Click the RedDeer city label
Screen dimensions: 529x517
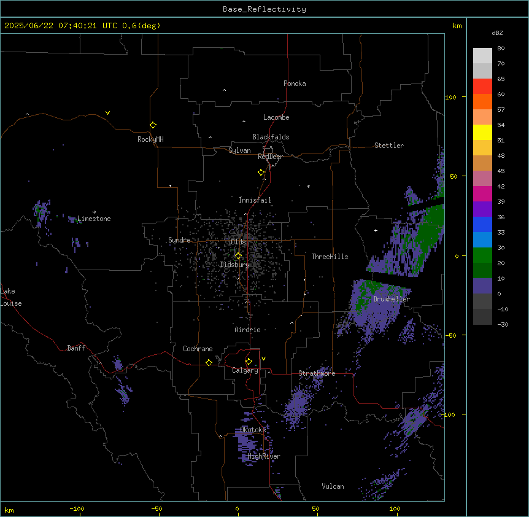tap(270, 157)
